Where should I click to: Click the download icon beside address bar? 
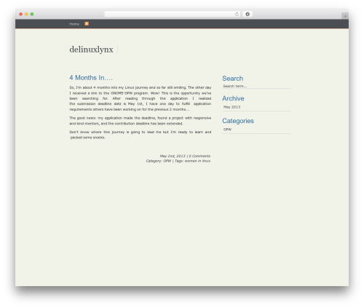point(248,14)
